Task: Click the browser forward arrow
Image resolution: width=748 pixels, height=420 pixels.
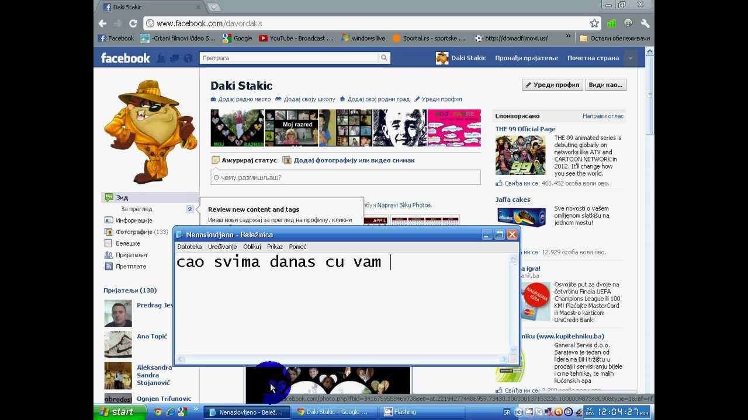Action: [117, 23]
